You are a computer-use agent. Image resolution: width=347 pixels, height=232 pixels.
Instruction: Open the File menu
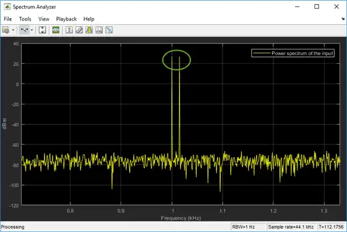coord(8,19)
